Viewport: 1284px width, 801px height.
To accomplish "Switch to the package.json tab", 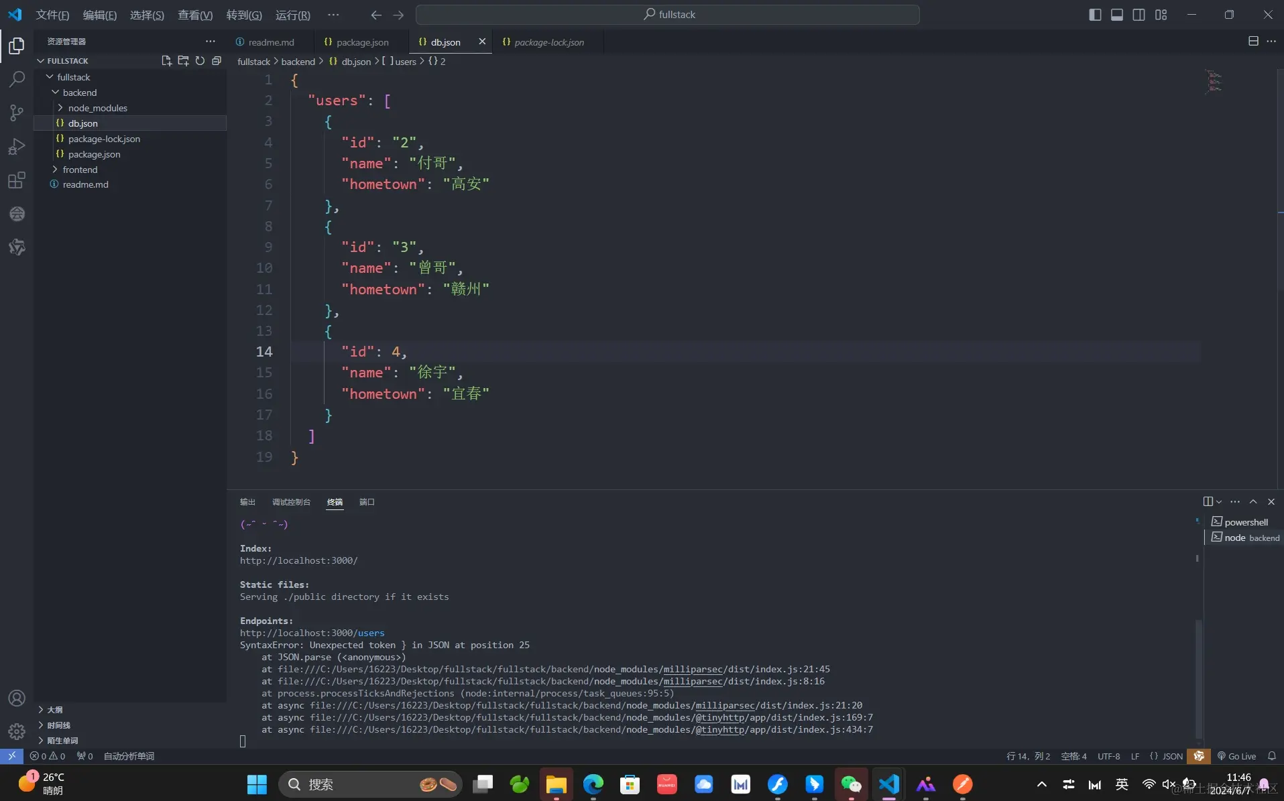I will click(362, 42).
